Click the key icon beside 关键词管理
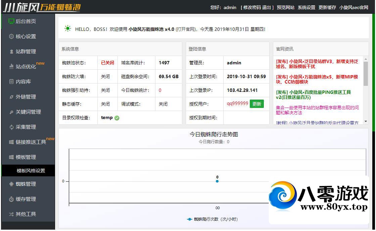The height and width of the screenshot is (231, 376). 11,112
